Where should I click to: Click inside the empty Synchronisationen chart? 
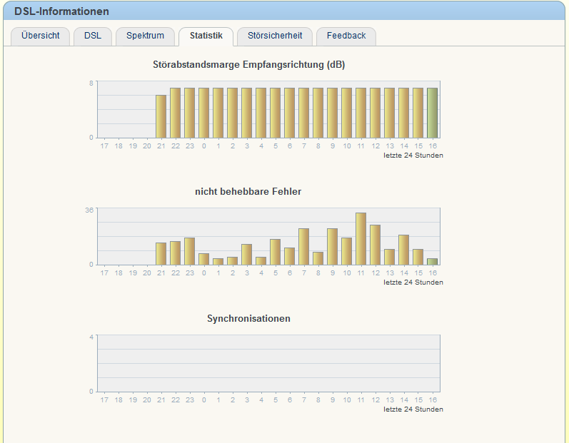[268, 364]
